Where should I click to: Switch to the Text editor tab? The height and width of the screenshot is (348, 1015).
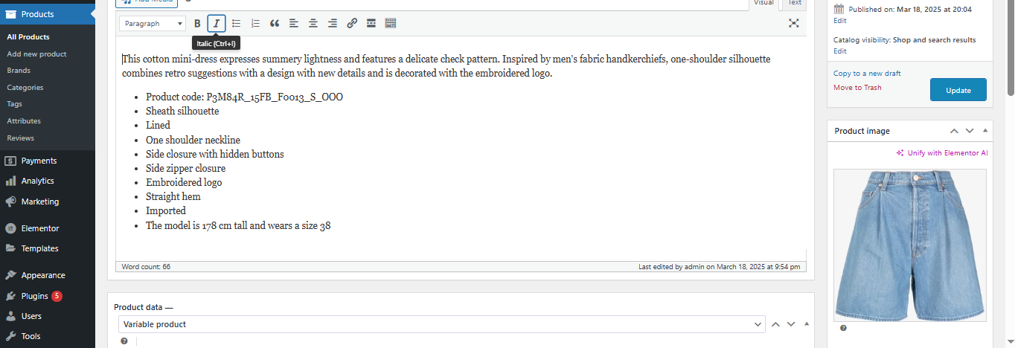[x=795, y=4]
